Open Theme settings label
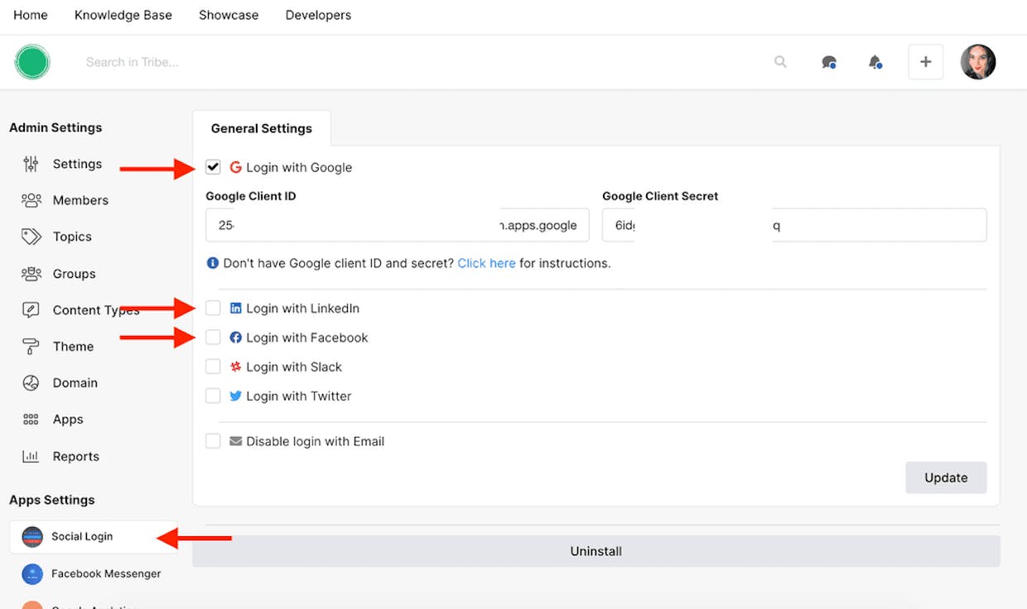This screenshot has height=609, width=1027. coord(73,347)
